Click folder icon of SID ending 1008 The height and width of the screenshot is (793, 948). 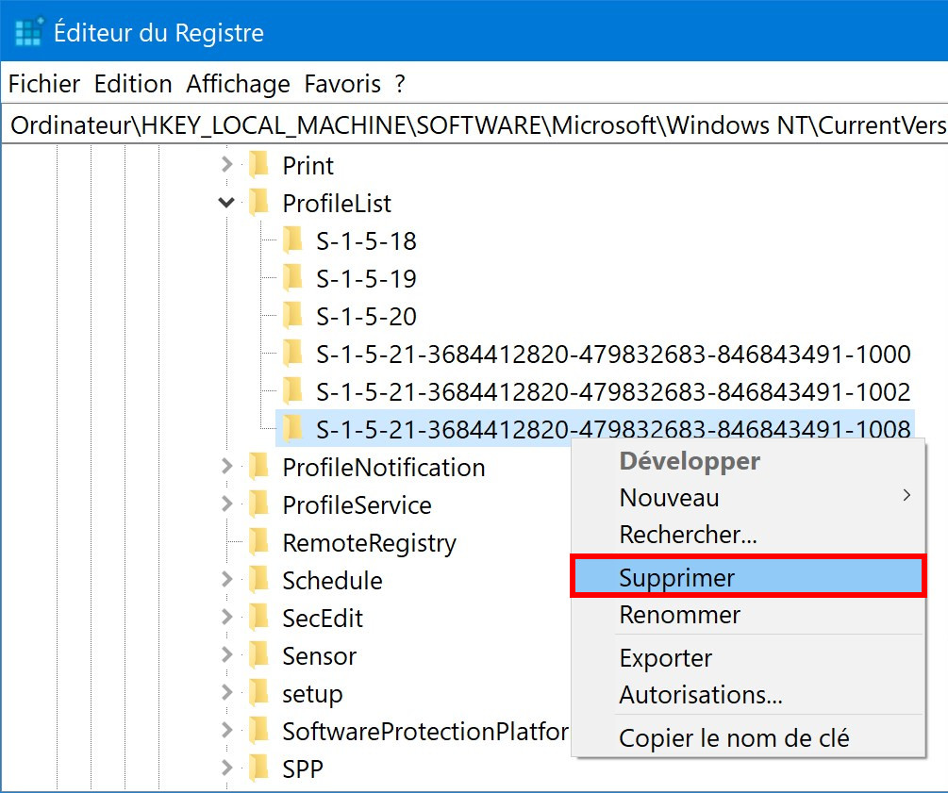[292, 428]
